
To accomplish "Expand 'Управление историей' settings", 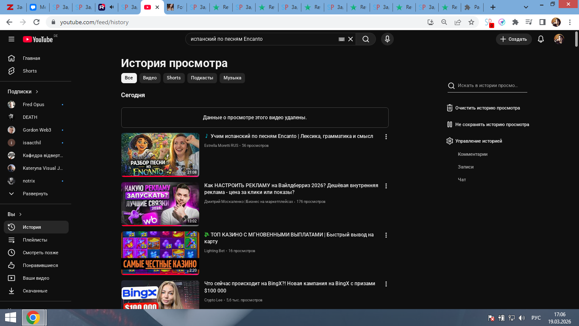I will 474,141.
